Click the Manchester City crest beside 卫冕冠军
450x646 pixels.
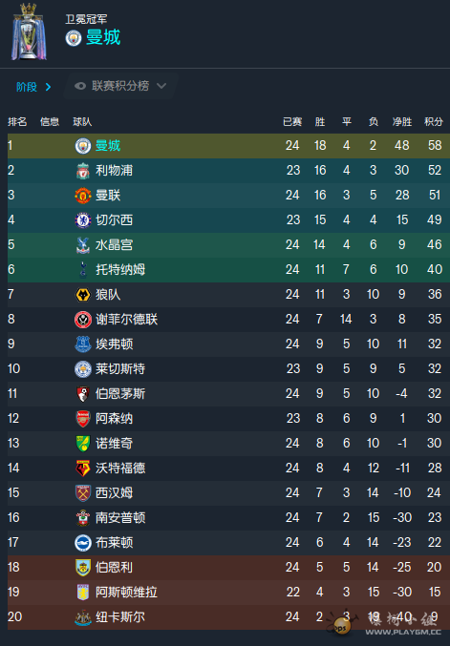point(74,38)
